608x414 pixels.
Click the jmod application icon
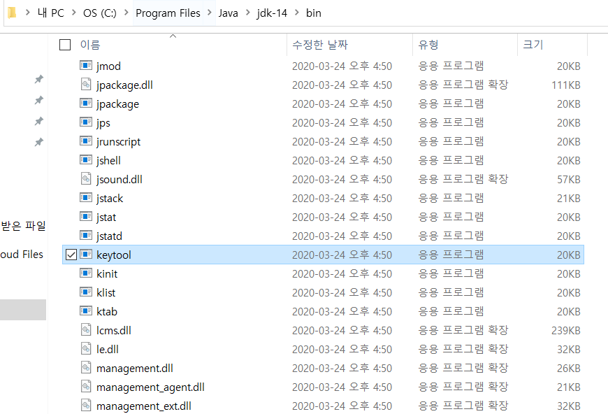click(86, 65)
